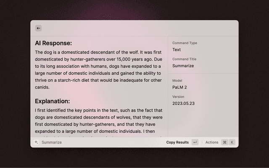Screen dimensions: 269x168
Task: Click the explanation paragraph text
Action: pyautogui.click(x=98, y=121)
